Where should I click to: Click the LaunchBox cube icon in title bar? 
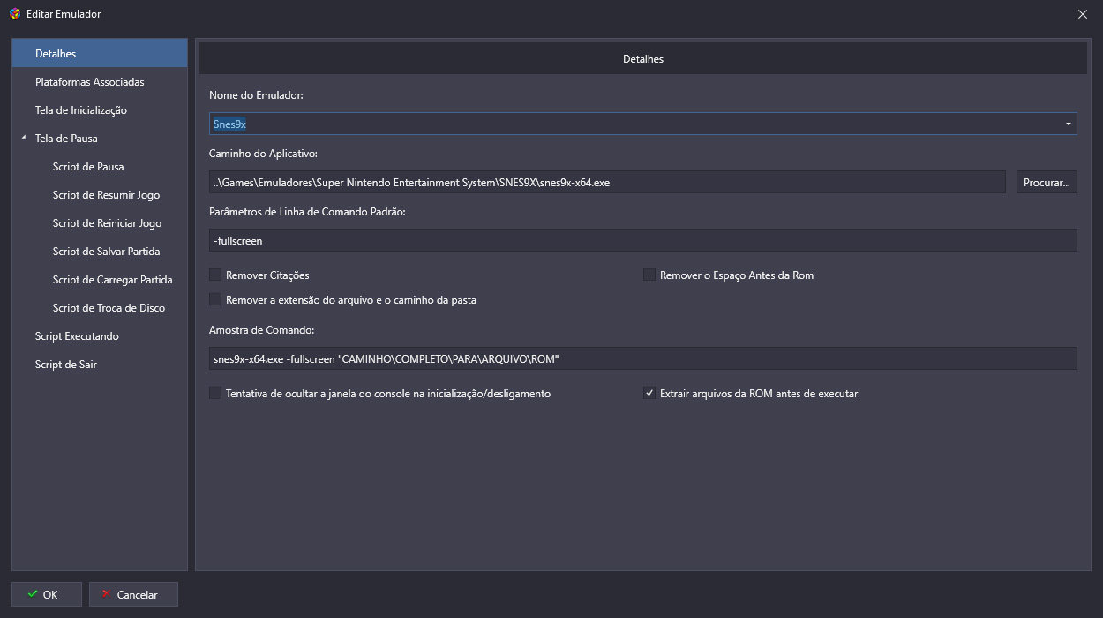pos(15,14)
